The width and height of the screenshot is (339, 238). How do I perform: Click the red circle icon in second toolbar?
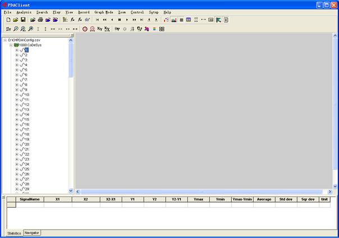tap(85, 29)
